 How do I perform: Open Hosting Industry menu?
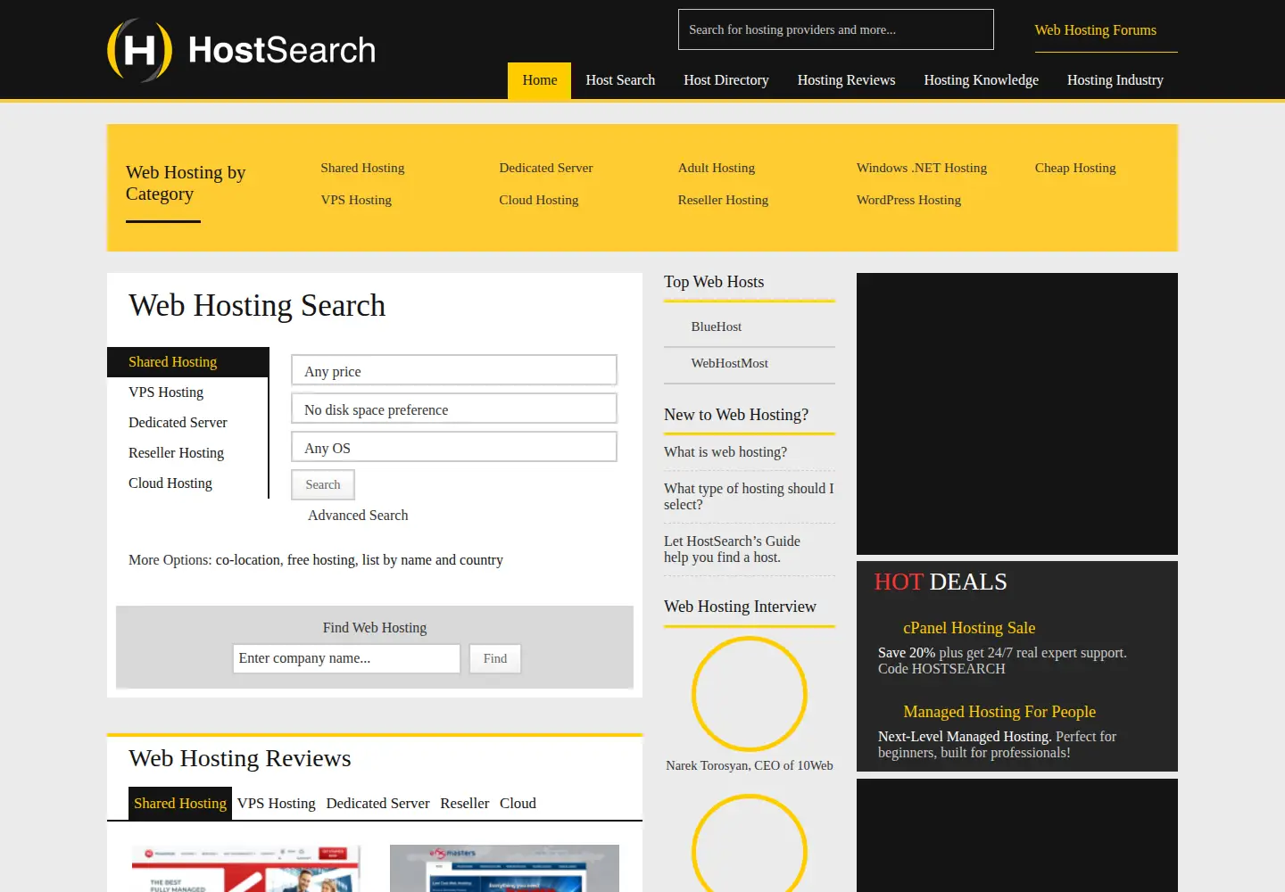click(x=1115, y=80)
